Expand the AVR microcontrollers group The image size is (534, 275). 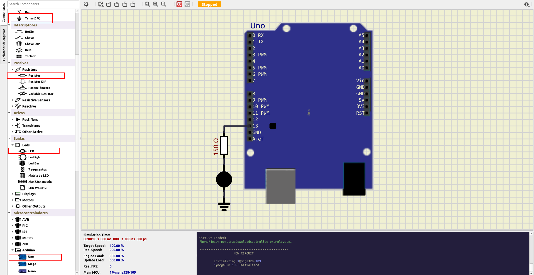point(13,219)
